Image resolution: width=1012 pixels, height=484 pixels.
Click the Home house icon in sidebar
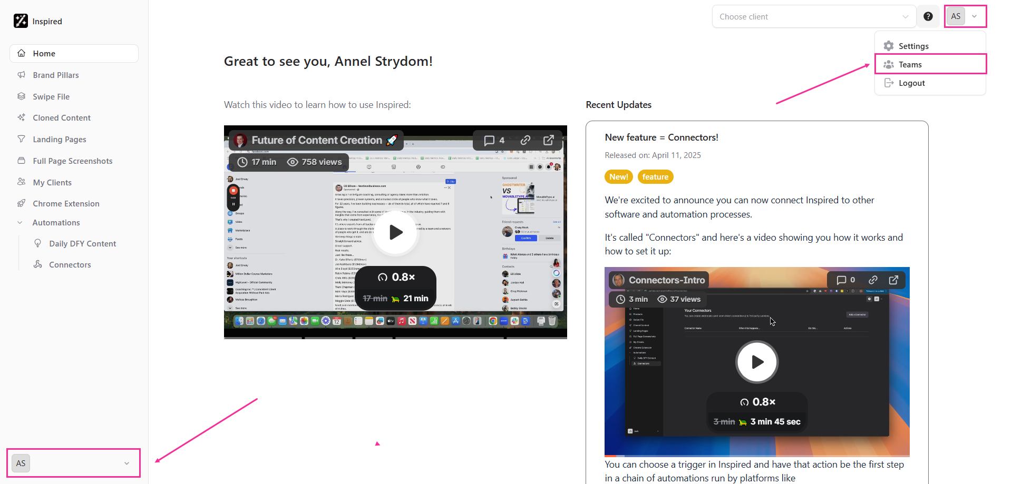point(22,53)
